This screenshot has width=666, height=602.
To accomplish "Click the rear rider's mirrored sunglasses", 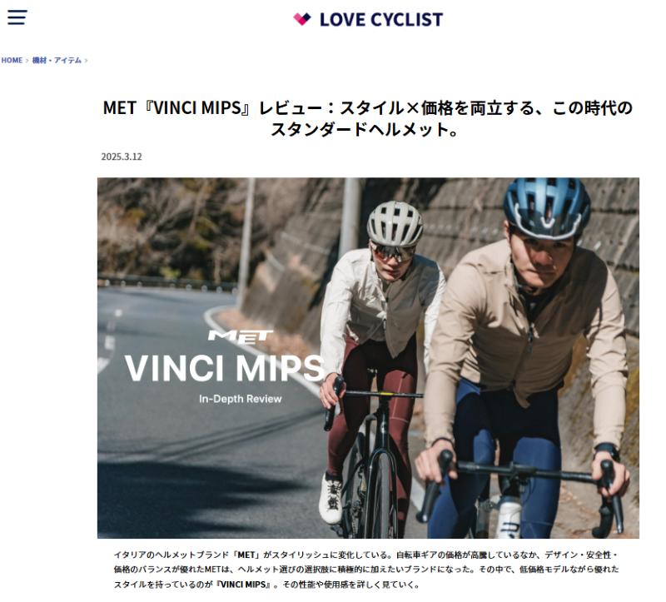I will point(392,252).
